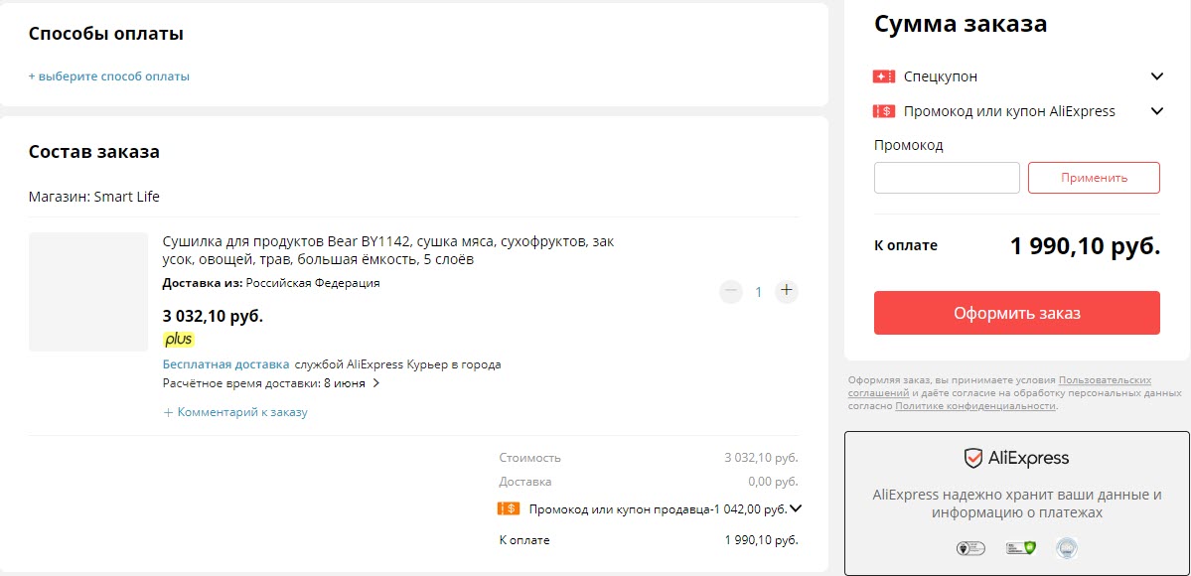Expand the seller coupon discount details
The image size is (1191, 576).
tap(795, 508)
